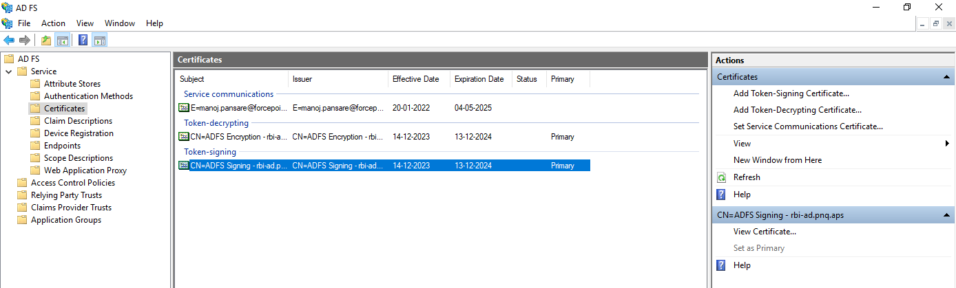This screenshot has height=288, width=956.
Task: Click the ADFS Encryption certificate icon
Action: tap(184, 137)
